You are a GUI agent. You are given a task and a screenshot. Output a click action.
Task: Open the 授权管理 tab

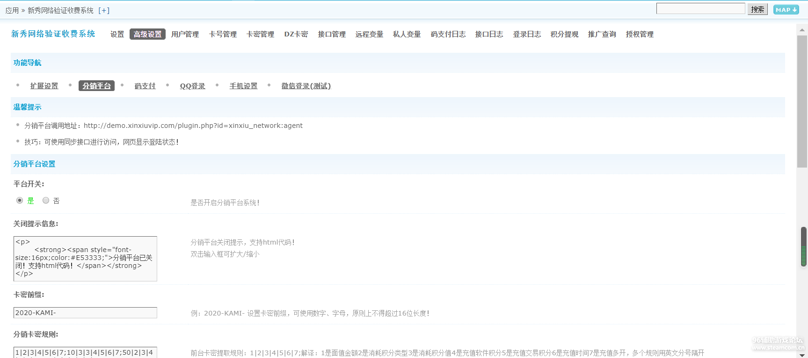pyautogui.click(x=640, y=34)
